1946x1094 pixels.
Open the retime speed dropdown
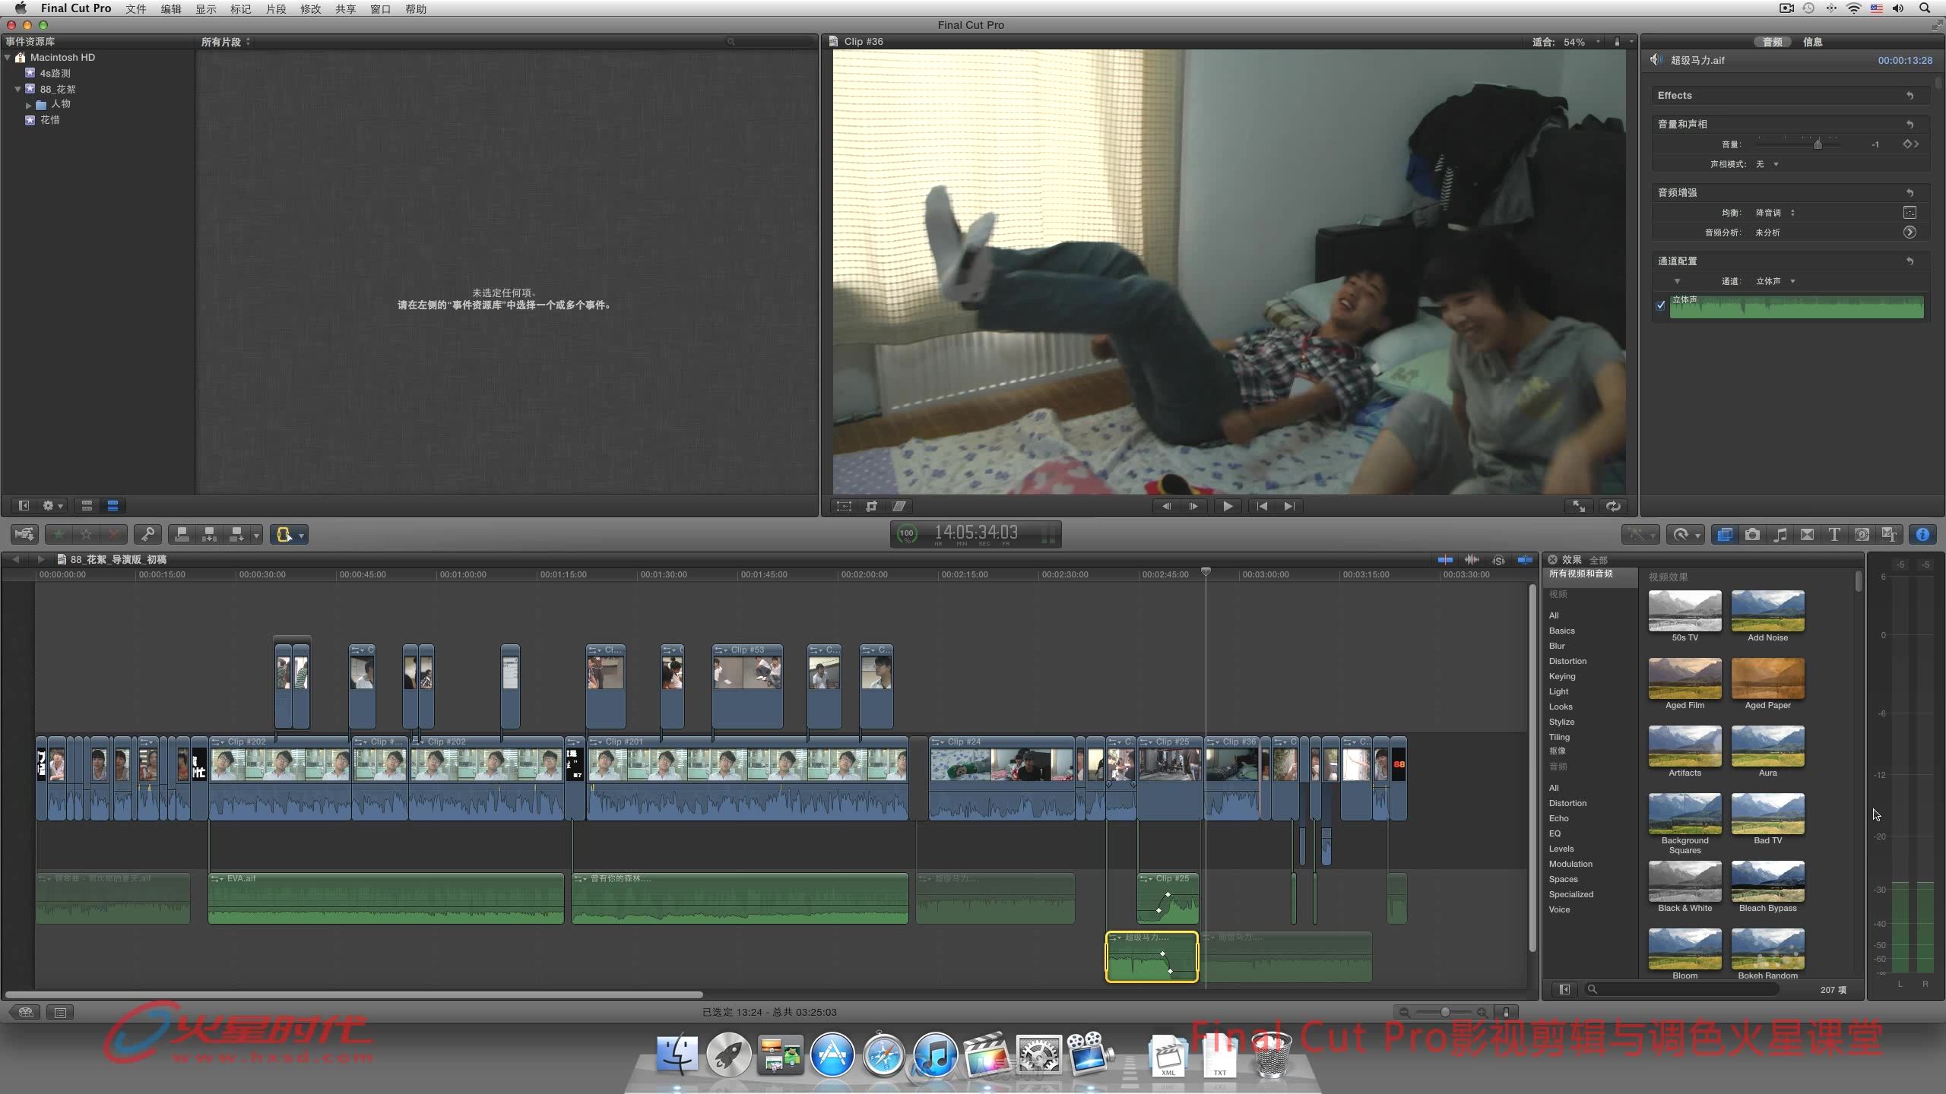[x=1684, y=535]
